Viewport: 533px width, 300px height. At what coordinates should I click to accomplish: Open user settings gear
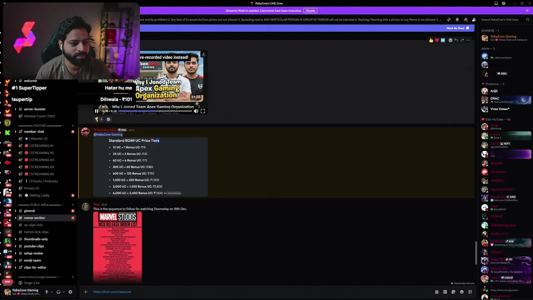tap(70, 292)
